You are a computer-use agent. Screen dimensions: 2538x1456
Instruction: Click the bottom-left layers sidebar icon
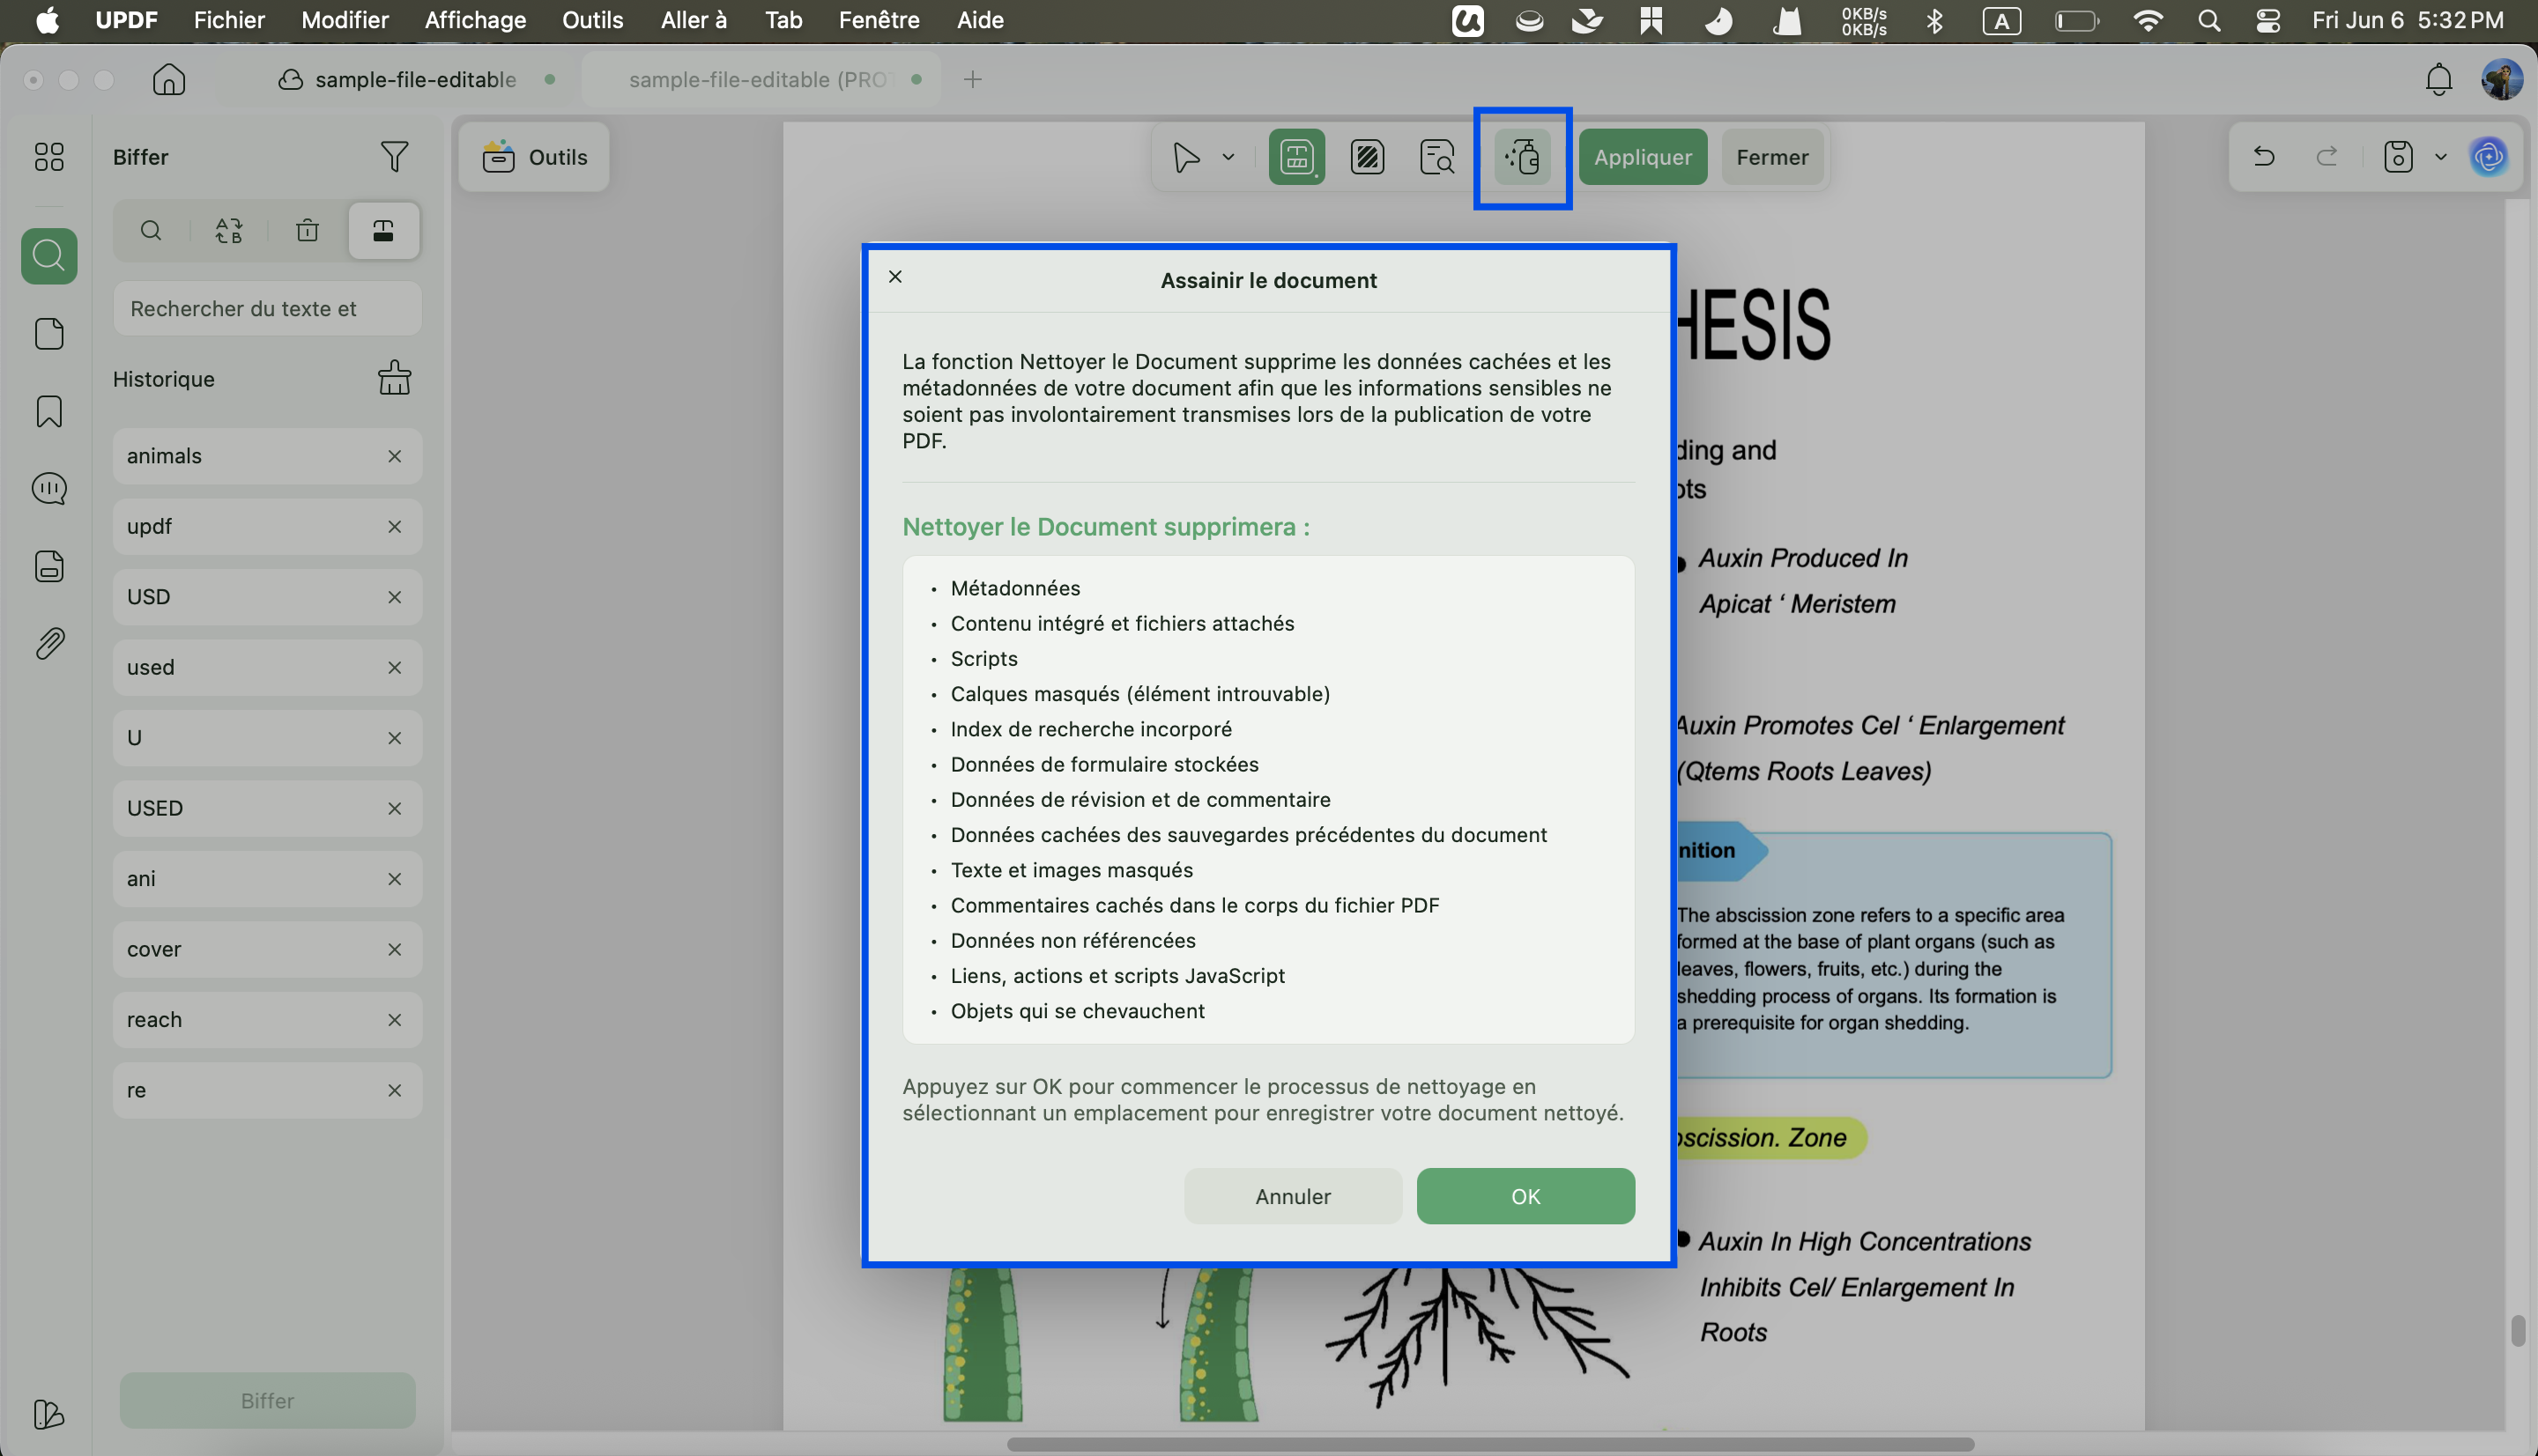pos(49,1413)
